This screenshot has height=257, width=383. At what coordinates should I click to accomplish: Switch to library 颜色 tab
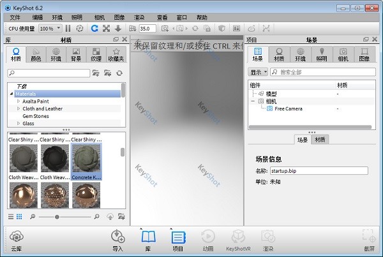pos(36,54)
